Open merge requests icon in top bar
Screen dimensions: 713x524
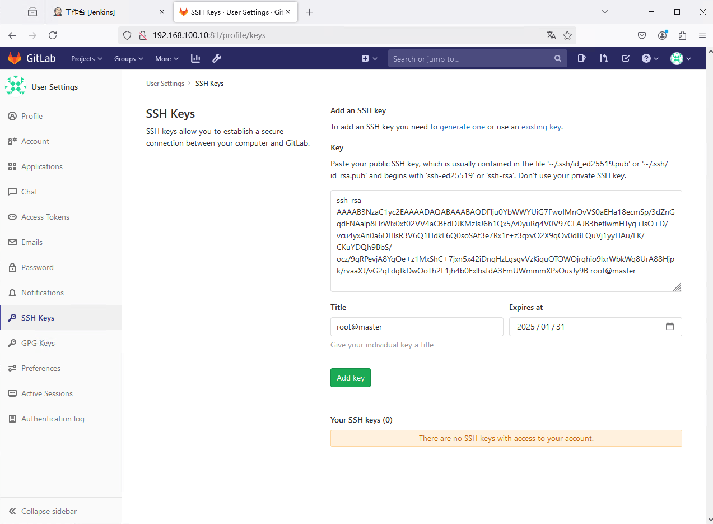pos(603,58)
